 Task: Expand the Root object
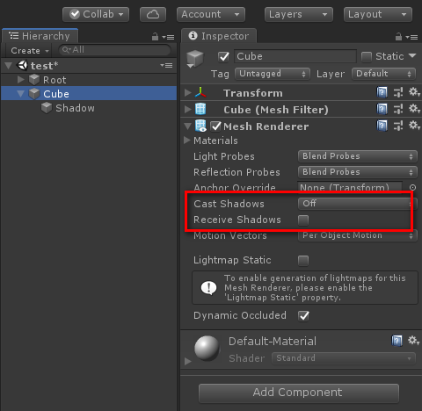pyautogui.click(x=20, y=80)
